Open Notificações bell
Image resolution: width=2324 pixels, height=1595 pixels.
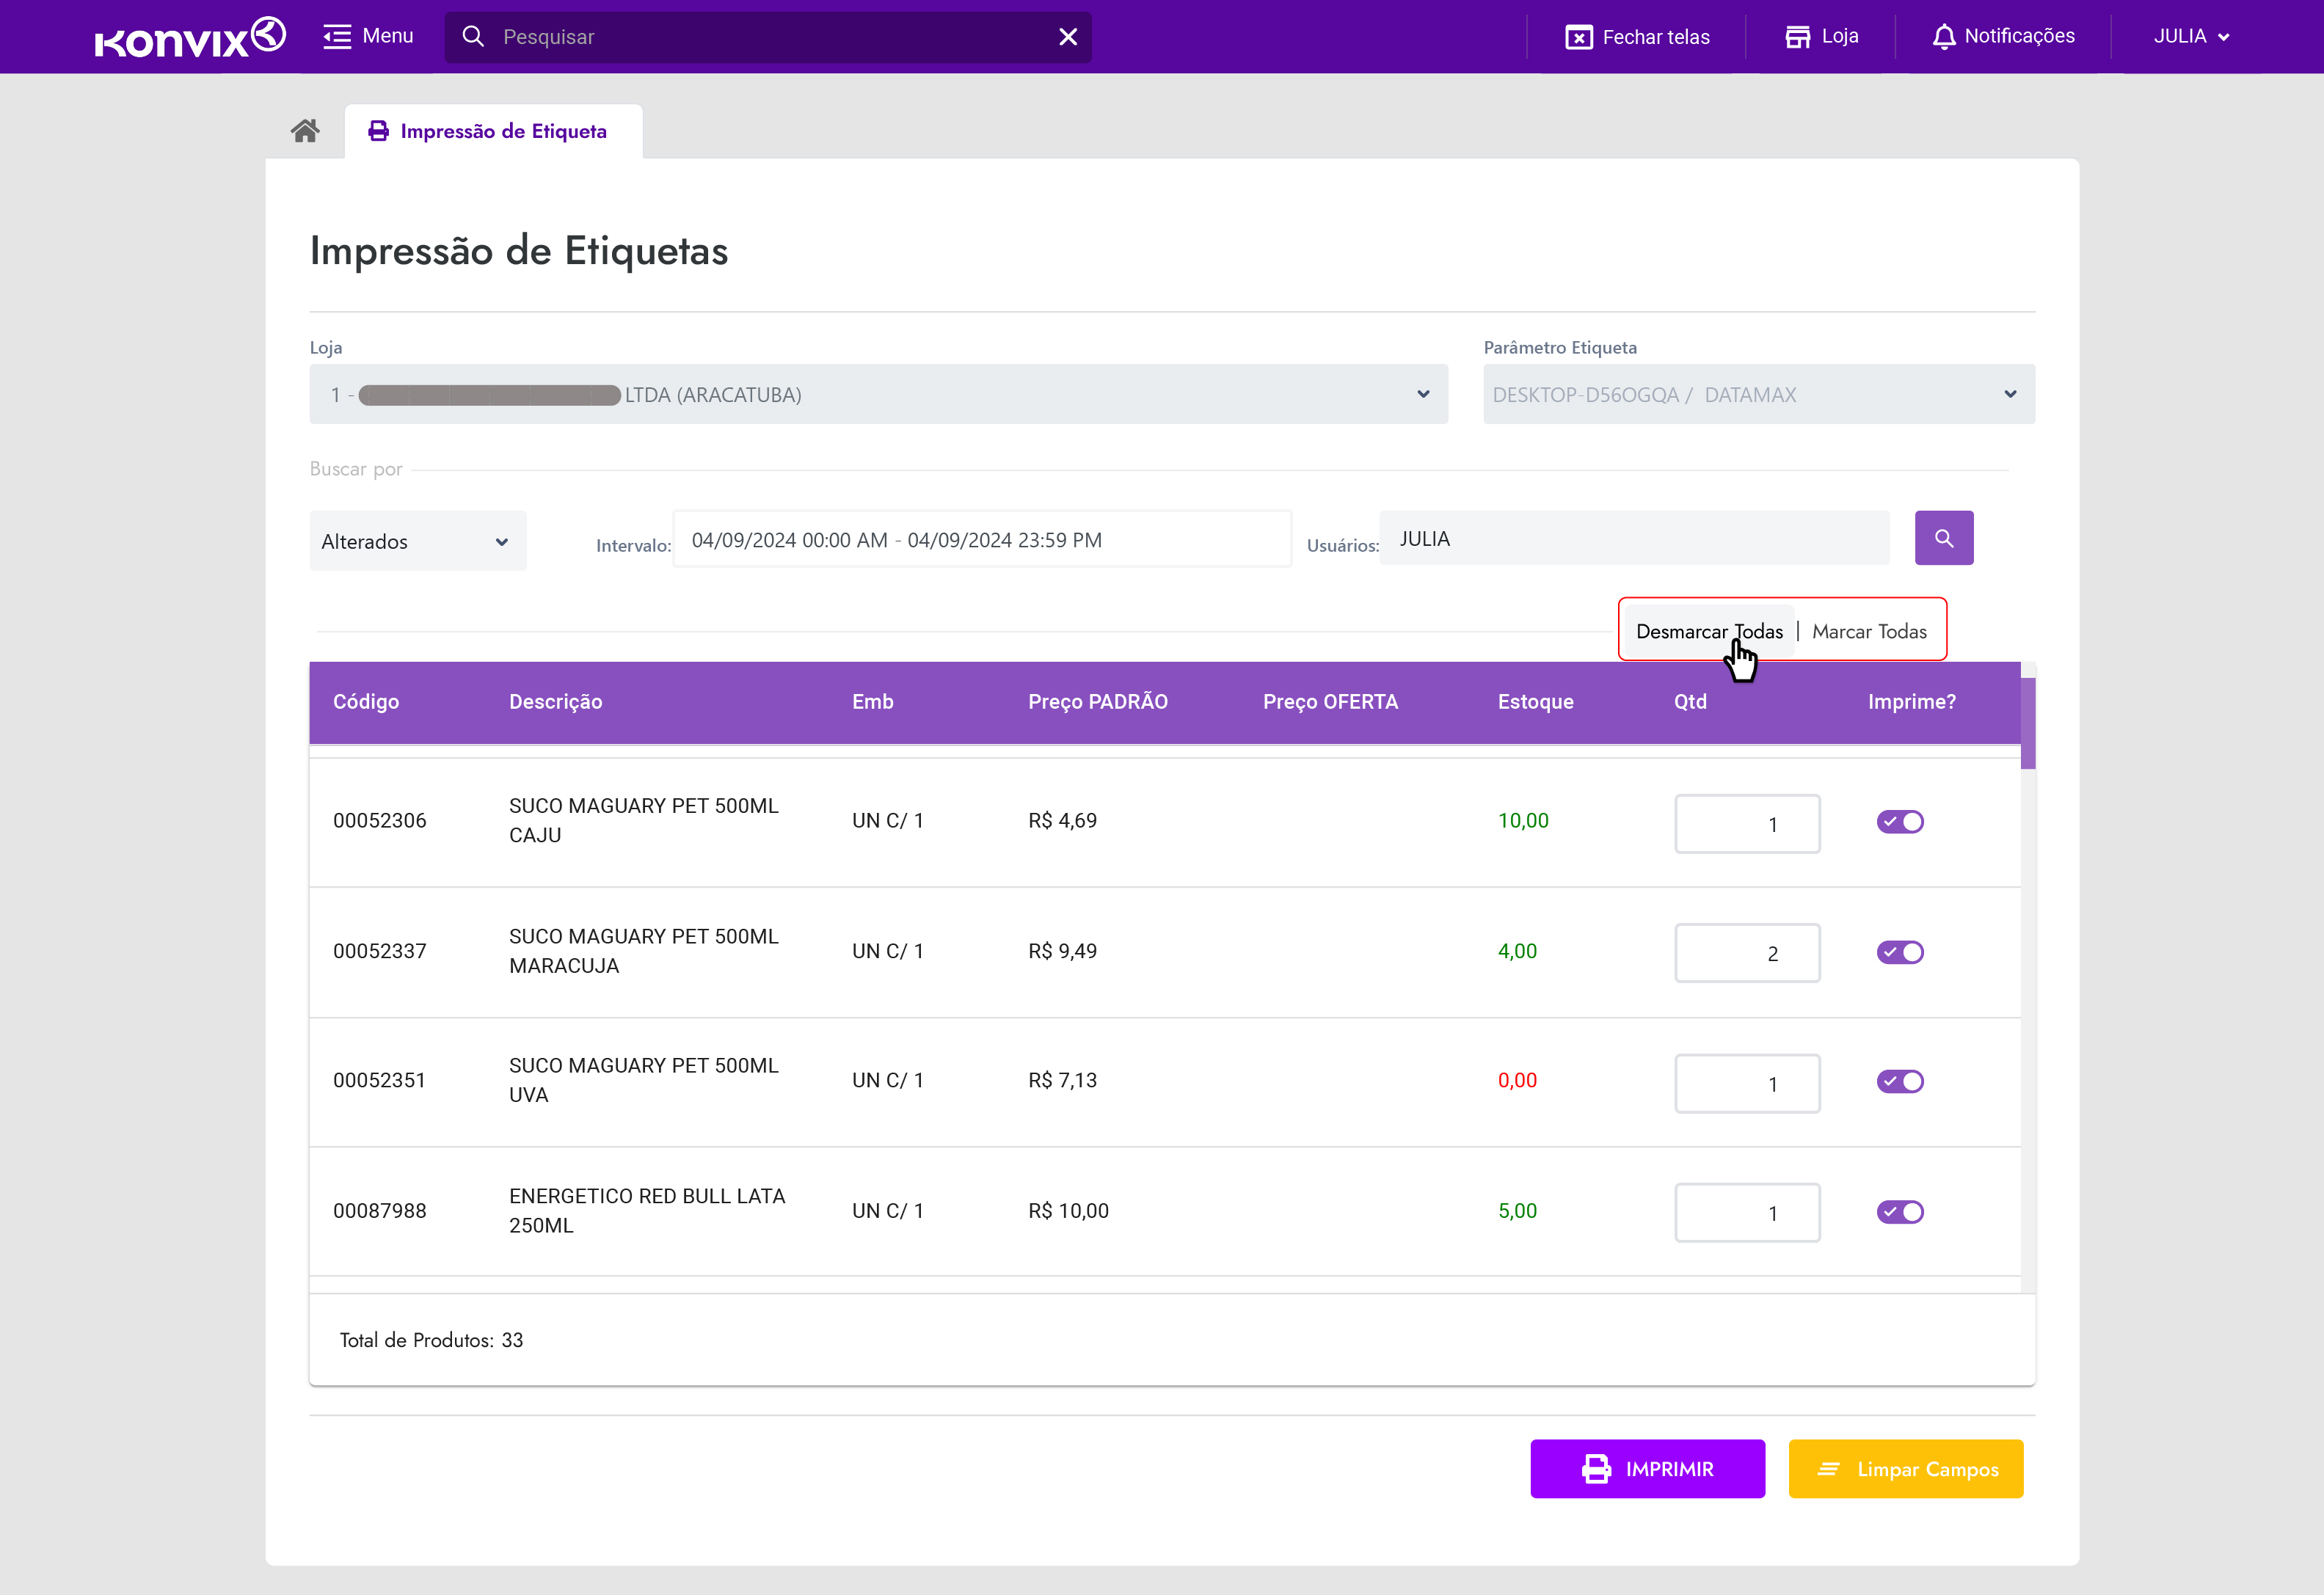click(x=1943, y=37)
